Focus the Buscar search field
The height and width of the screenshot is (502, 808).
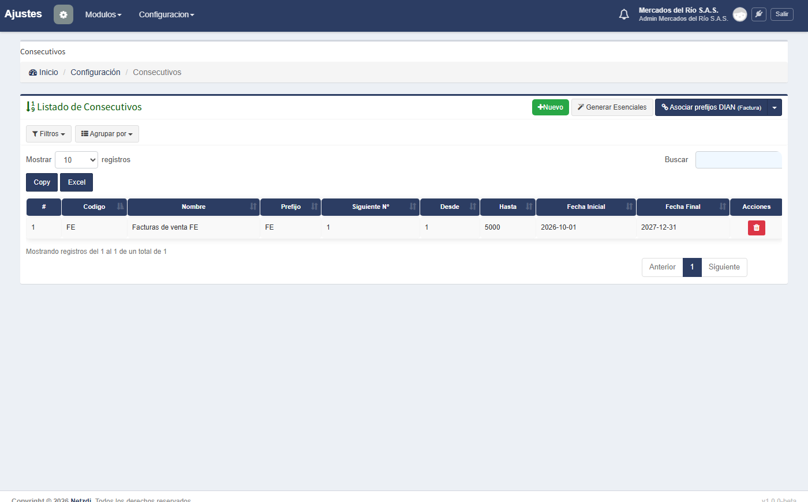(739, 160)
